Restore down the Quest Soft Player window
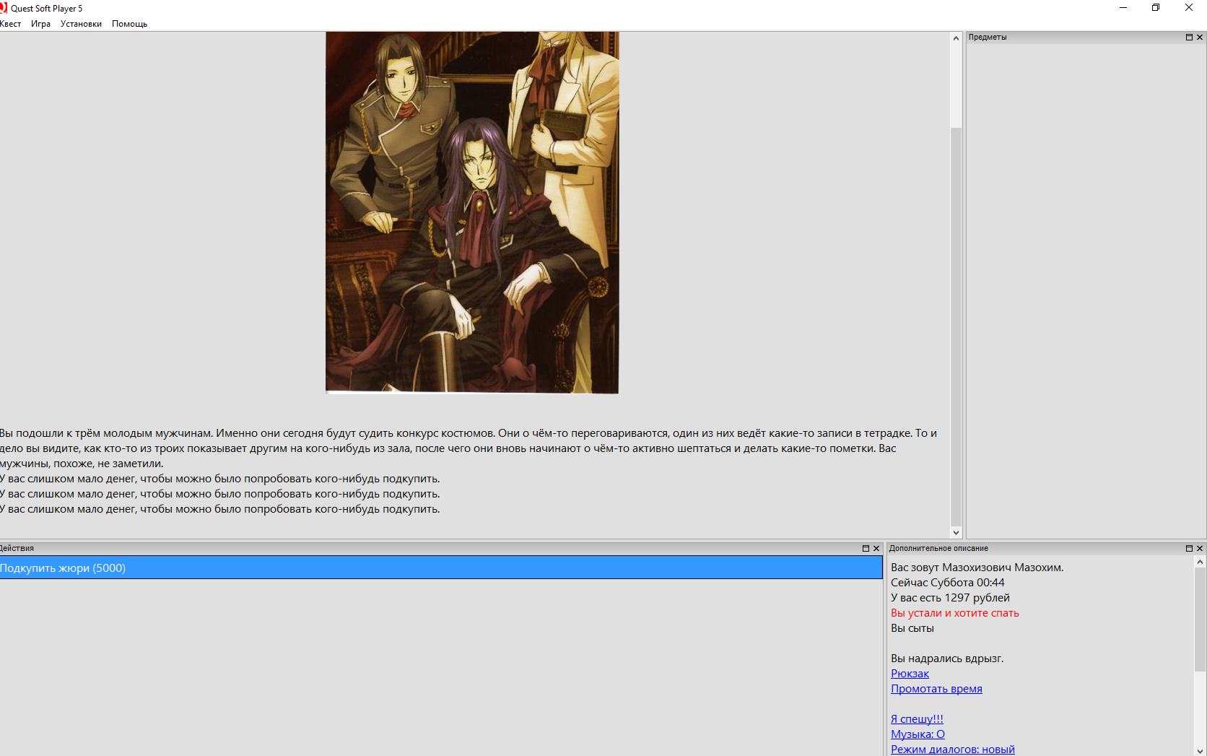 [x=1156, y=8]
